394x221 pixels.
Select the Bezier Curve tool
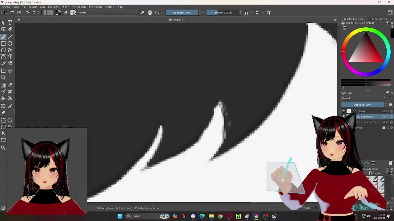pyautogui.click(x=3, y=56)
